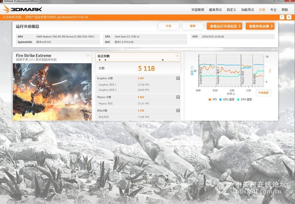Click 详细信息 button near the chart

(263, 93)
